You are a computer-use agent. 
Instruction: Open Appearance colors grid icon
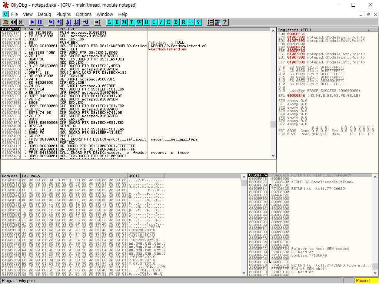click(218, 22)
